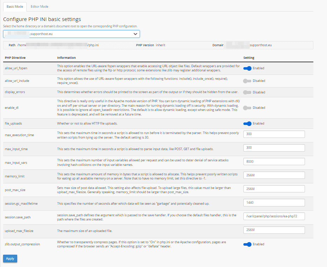
Task: Toggle the display_errors switch
Action: click(247, 92)
